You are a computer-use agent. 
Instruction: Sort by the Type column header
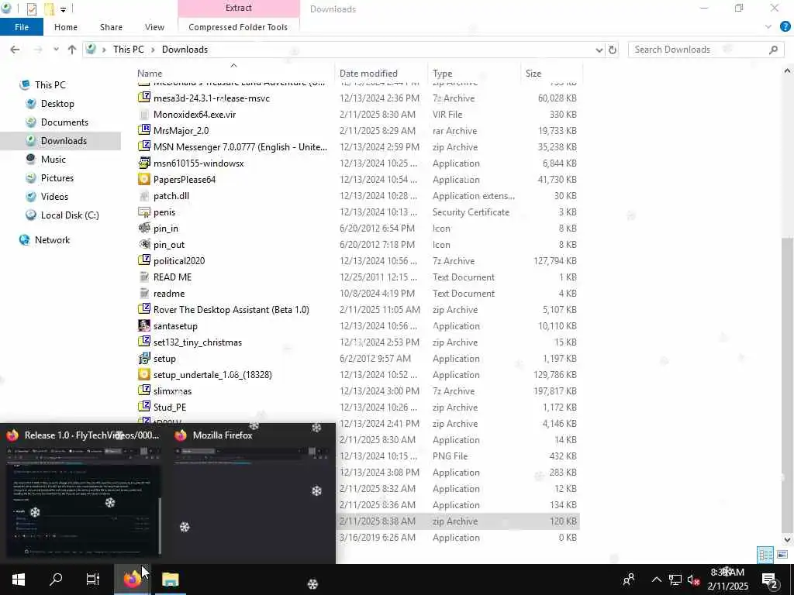[x=442, y=74]
